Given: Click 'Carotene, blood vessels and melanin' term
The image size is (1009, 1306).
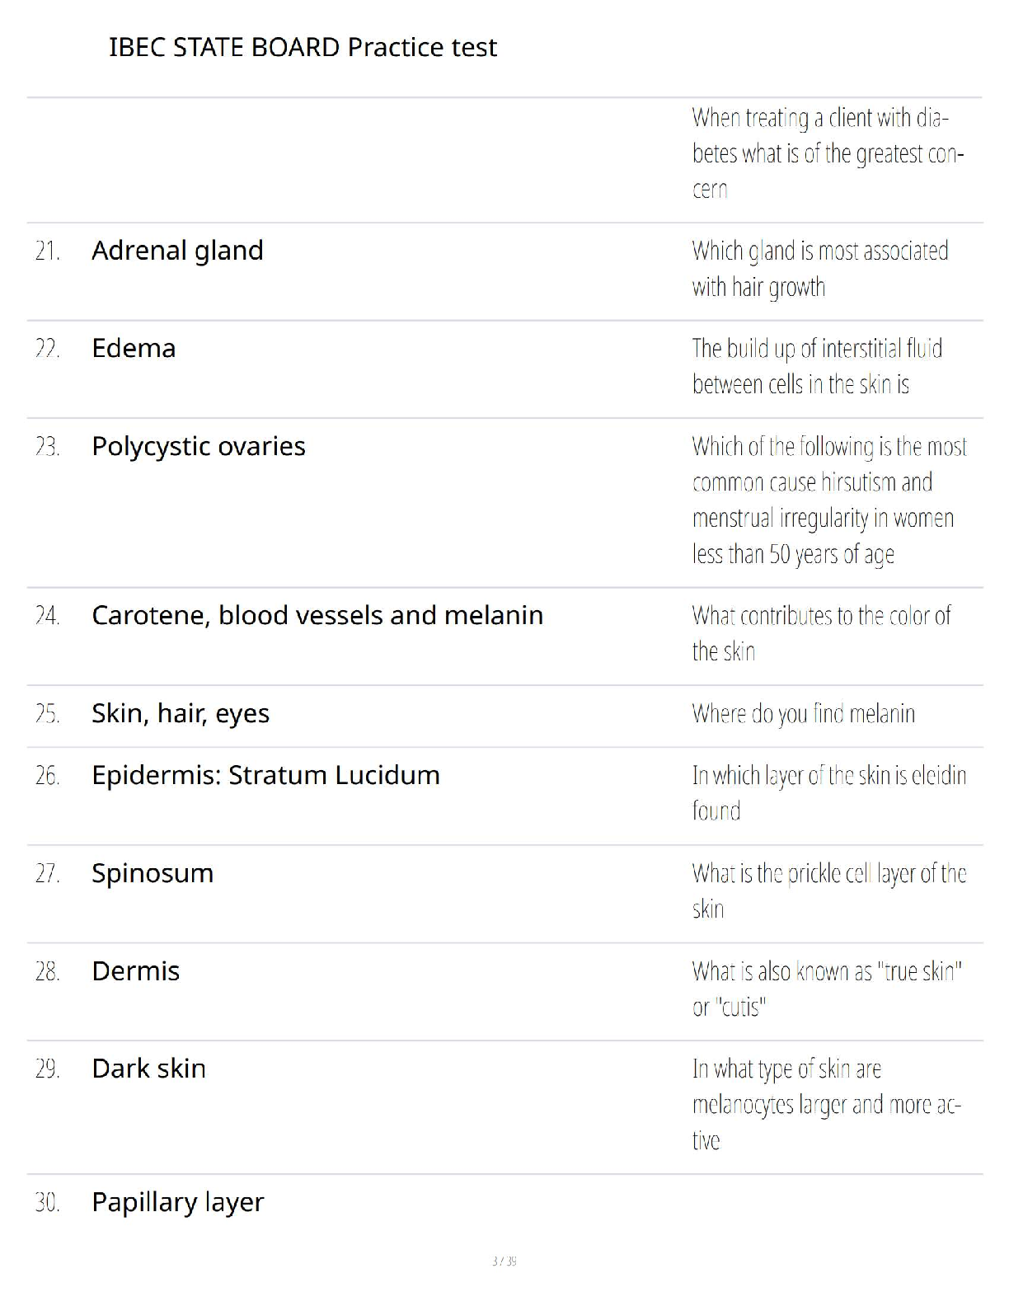Looking at the screenshot, I should click(x=317, y=615).
